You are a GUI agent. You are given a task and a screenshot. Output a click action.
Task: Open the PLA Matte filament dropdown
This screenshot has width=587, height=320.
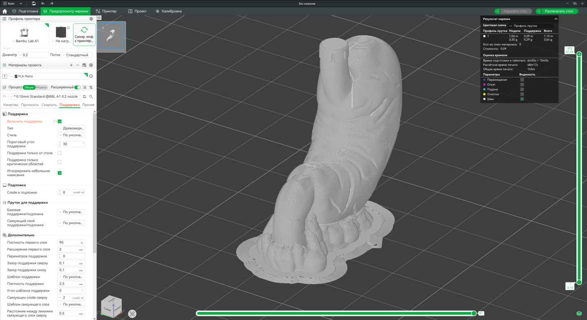click(48, 76)
